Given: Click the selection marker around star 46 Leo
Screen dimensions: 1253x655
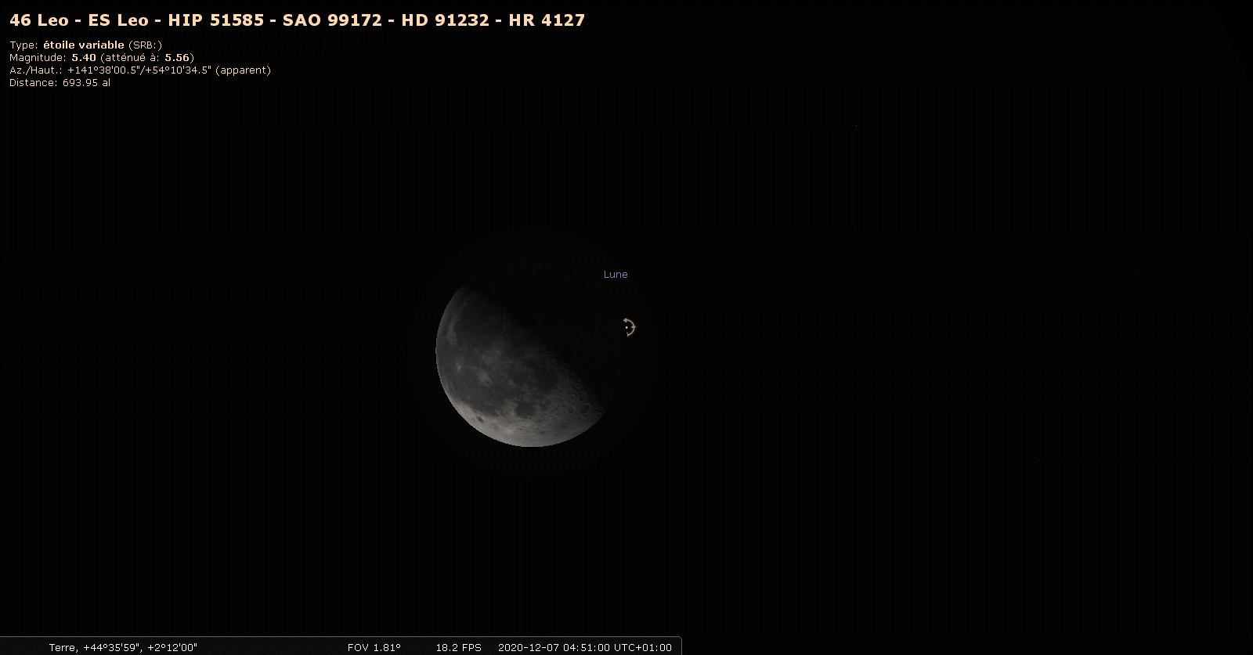Looking at the screenshot, I should [628, 327].
